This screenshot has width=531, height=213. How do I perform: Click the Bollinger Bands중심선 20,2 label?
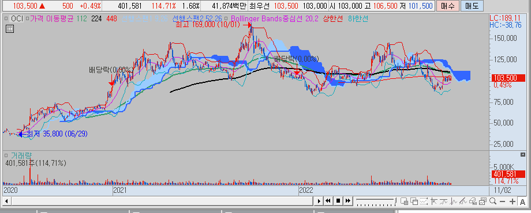click(275, 18)
